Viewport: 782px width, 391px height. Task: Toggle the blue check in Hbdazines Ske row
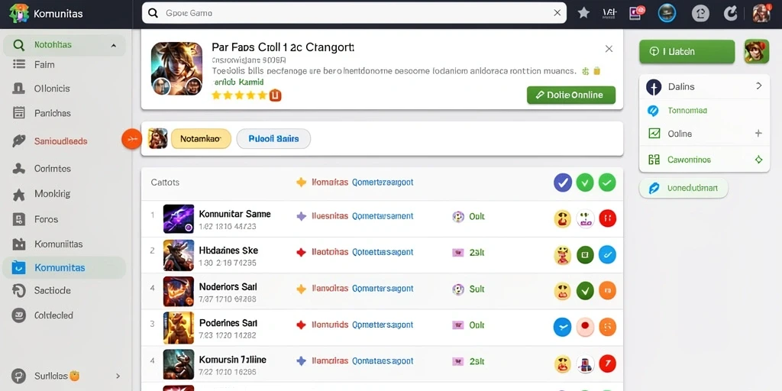[x=607, y=255]
